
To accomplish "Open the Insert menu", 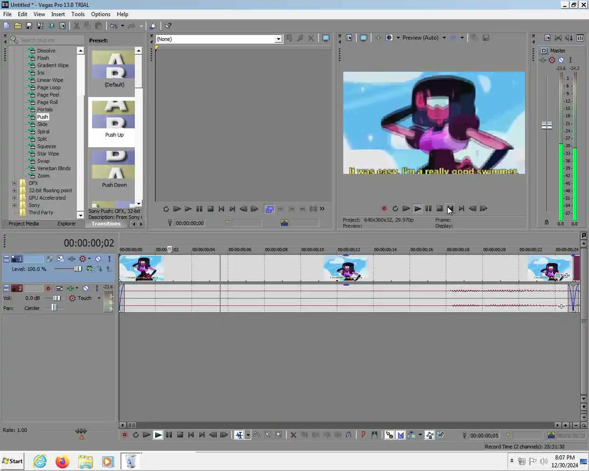I will 58,14.
